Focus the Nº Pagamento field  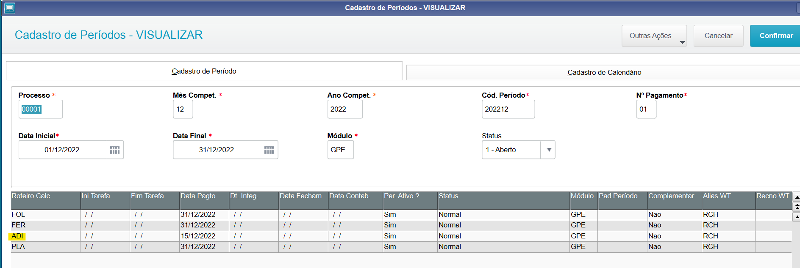(x=646, y=109)
